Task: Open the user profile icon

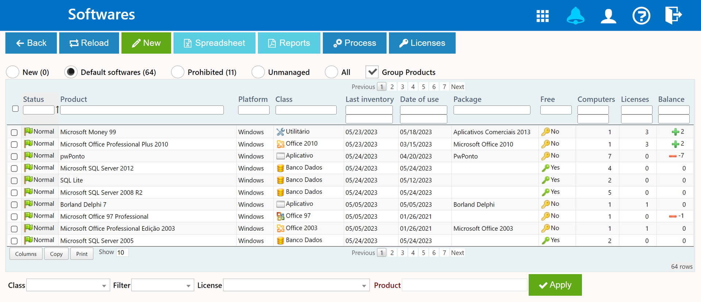Action: [x=608, y=16]
